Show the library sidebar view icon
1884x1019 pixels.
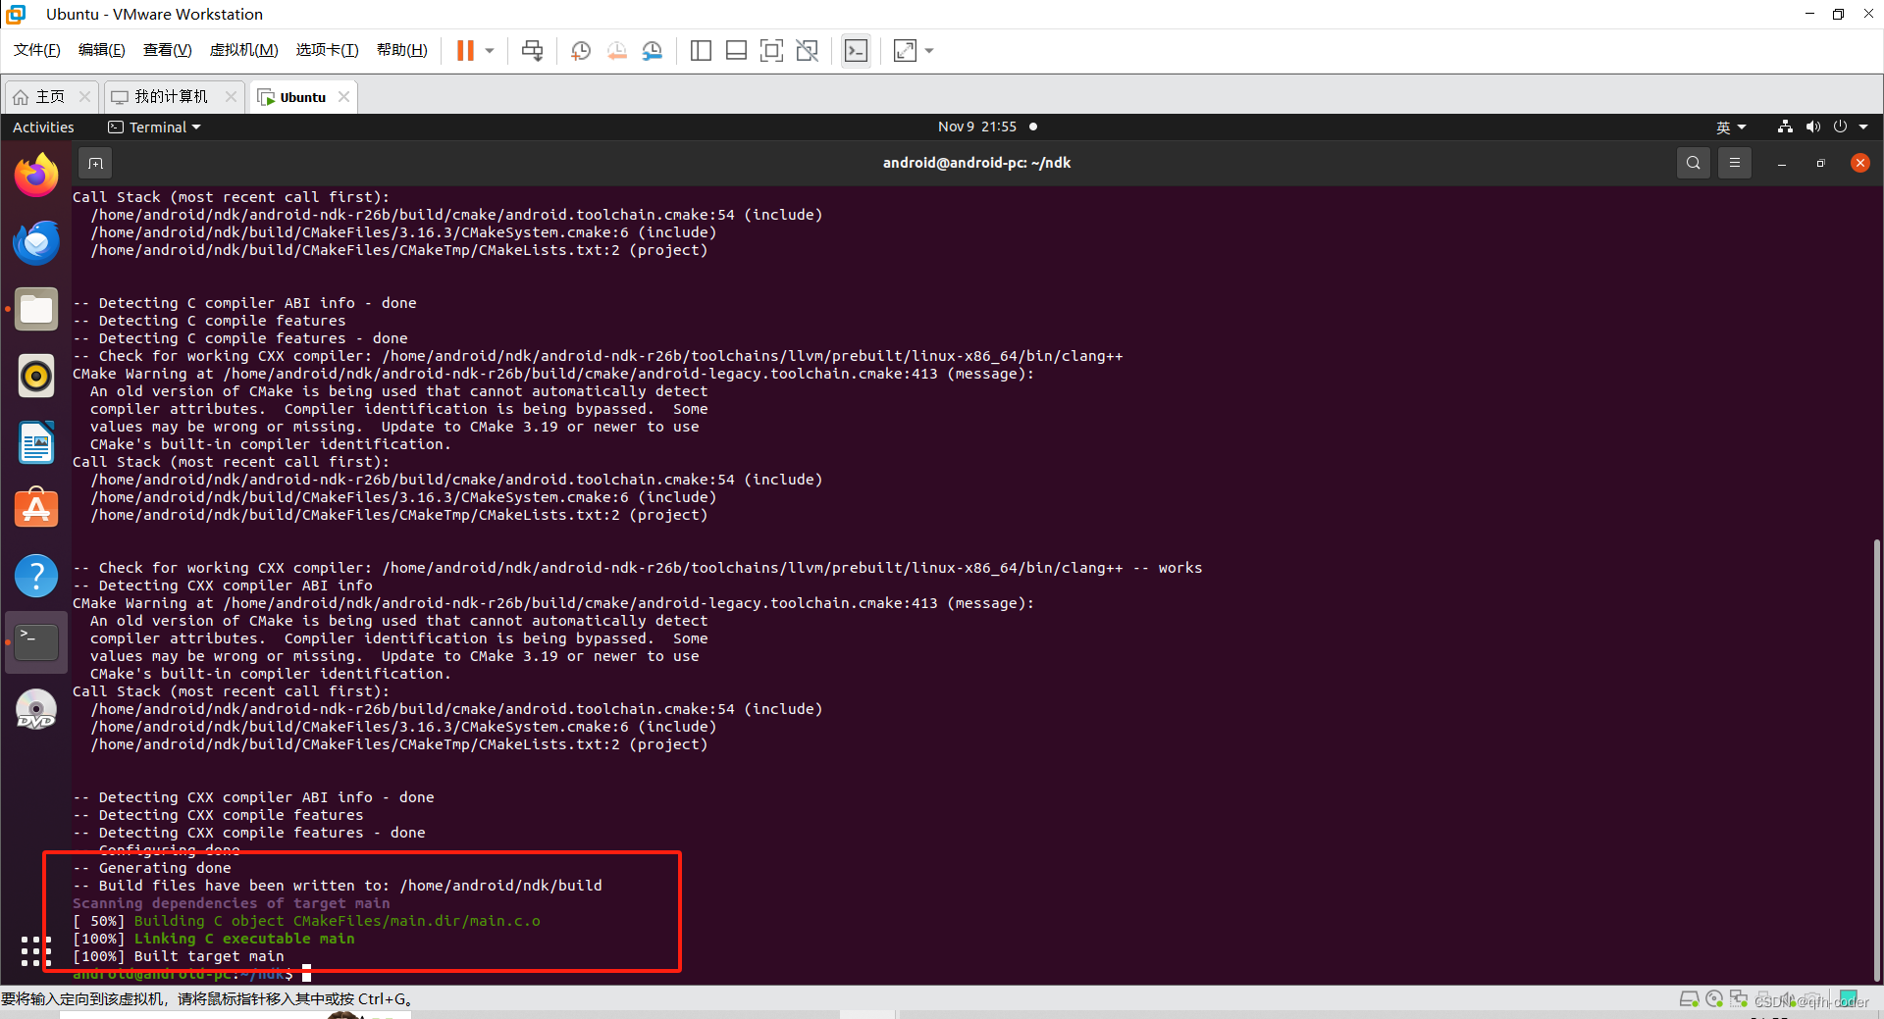[701, 50]
